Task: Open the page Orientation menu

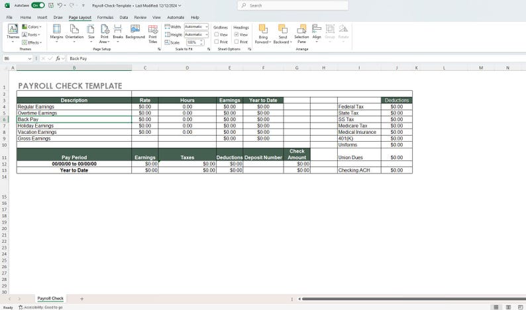Action: [x=74, y=33]
